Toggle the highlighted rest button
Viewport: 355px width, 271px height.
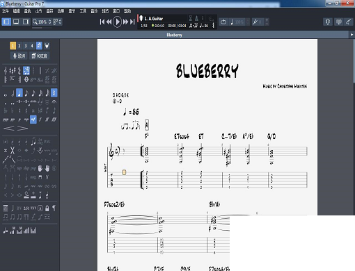click(54, 93)
